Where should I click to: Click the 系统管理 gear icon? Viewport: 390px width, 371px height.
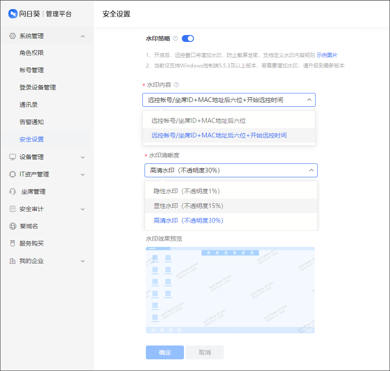pyautogui.click(x=13, y=36)
